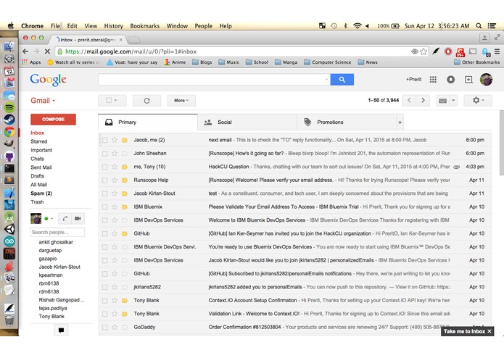The image size is (504, 358).
Task: Select the IBM Bluemix email checkbox
Action: (x=104, y=207)
